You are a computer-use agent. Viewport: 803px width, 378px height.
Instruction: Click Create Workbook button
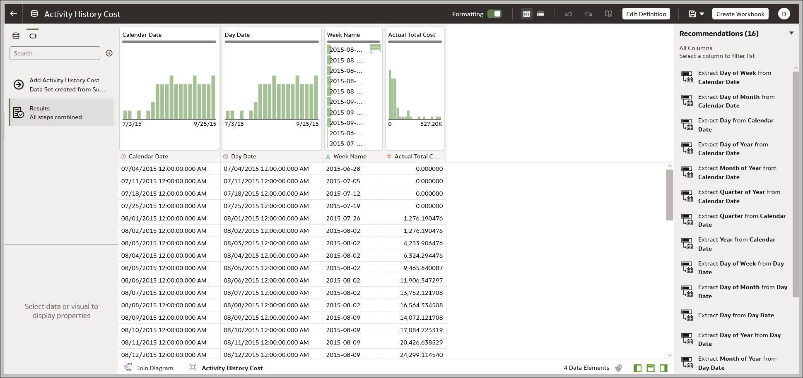pyautogui.click(x=740, y=14)
